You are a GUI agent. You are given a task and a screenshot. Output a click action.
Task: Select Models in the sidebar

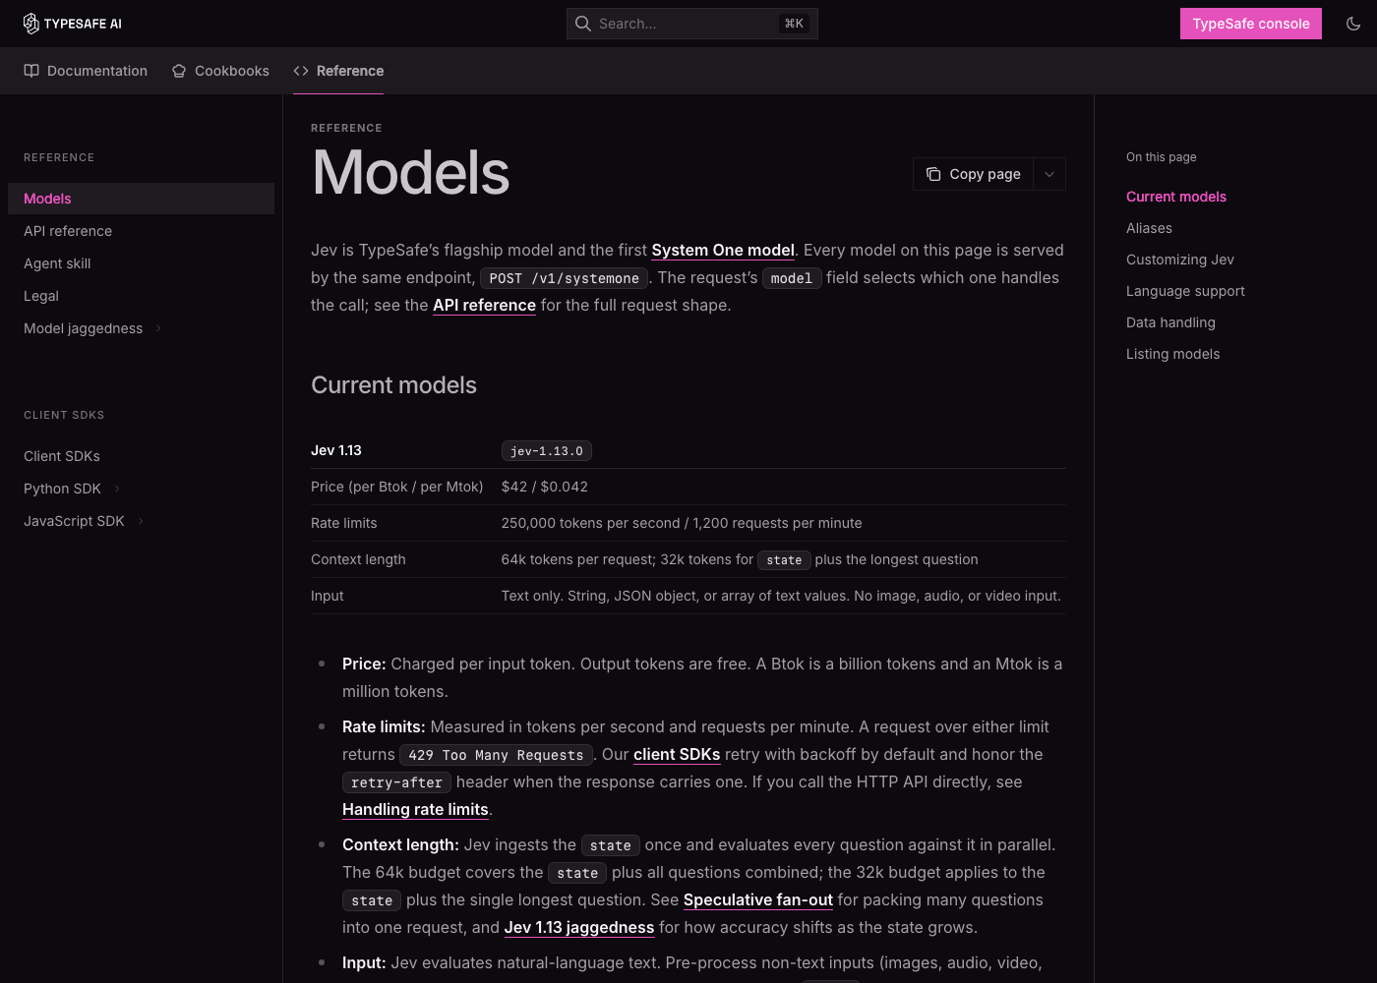(141, 199)
